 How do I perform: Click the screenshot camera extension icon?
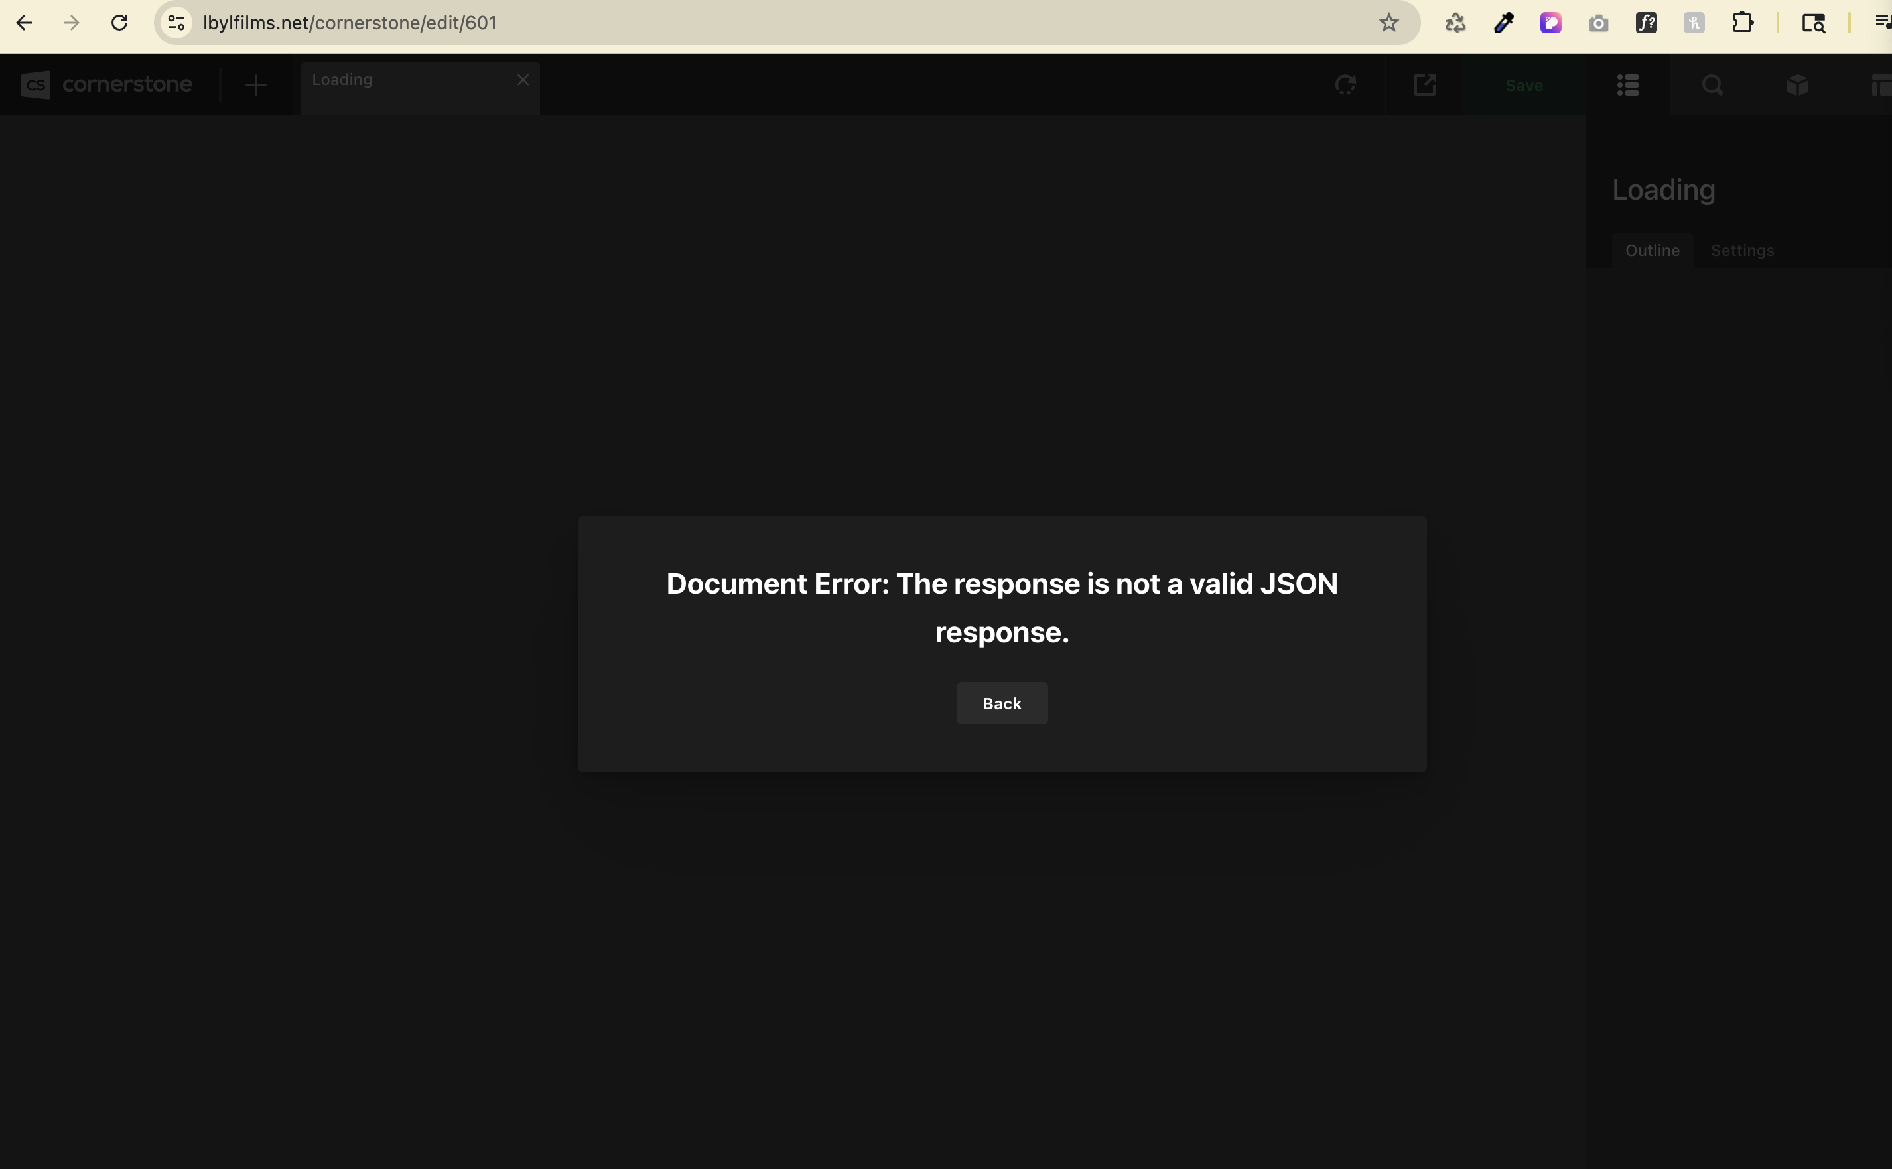click(1598, 23)
